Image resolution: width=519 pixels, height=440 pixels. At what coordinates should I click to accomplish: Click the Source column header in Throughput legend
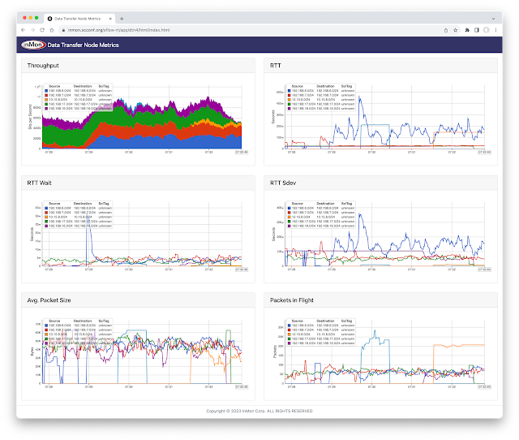click(54, 86)
